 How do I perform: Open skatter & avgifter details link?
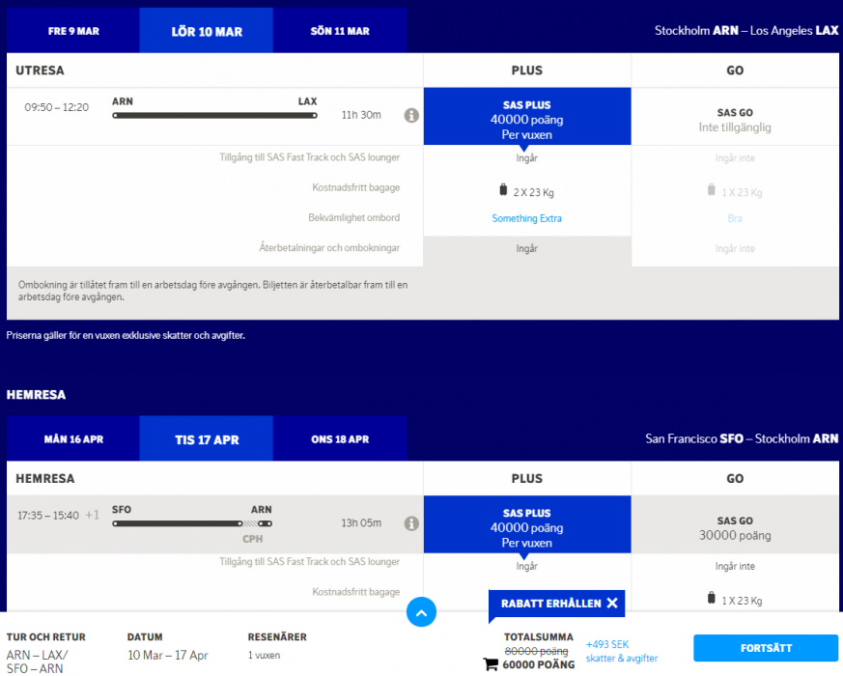pyautogui.click(x=621, y=659)
